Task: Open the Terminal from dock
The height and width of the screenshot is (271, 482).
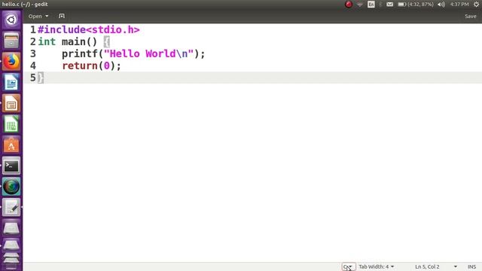Action: (x=11, y=166)
